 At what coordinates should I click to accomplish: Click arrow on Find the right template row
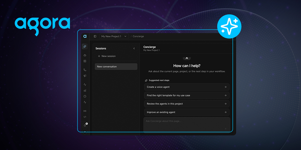pyautogui.click(x=225, y=95)
